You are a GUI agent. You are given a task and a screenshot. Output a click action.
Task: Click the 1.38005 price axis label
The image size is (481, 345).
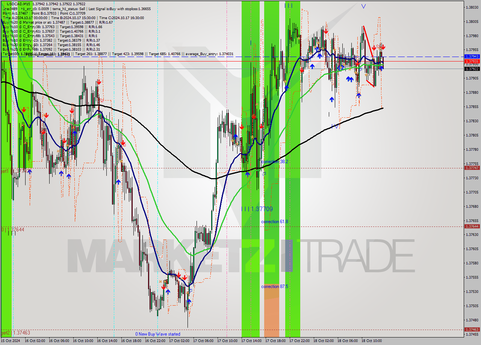pos(472,22)
